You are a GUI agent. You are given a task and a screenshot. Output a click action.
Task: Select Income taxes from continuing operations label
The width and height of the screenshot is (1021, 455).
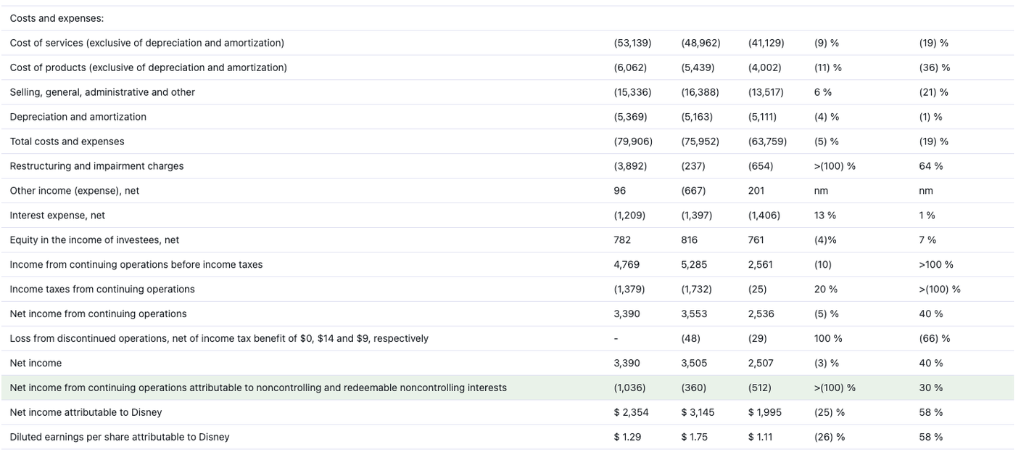click(x=102, y=290)
